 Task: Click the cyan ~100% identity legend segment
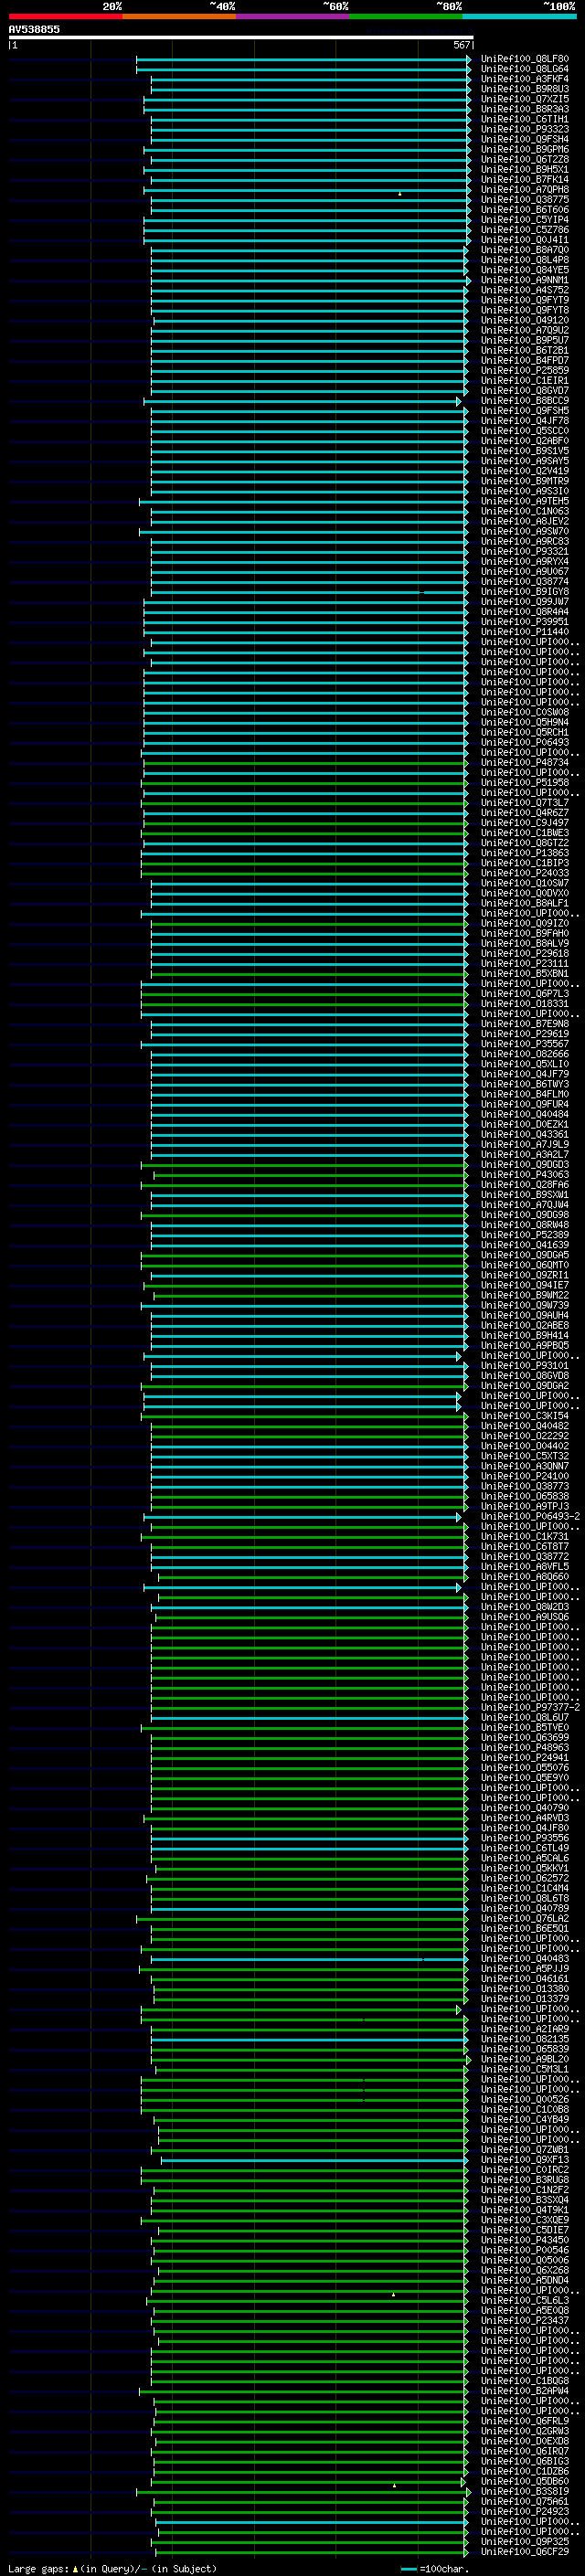520,16
